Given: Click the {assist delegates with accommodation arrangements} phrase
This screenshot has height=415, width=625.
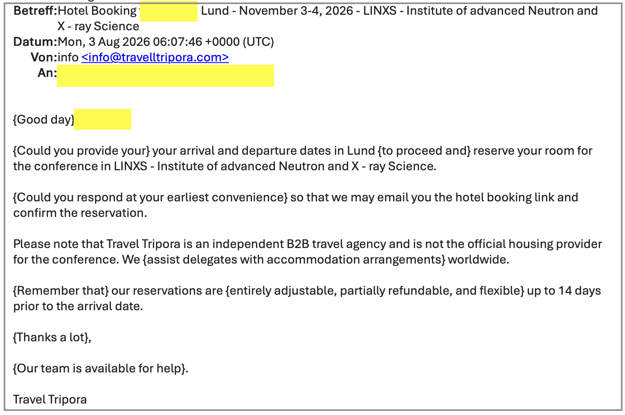Looking at the screenshot, I should (x=294, y=259).
